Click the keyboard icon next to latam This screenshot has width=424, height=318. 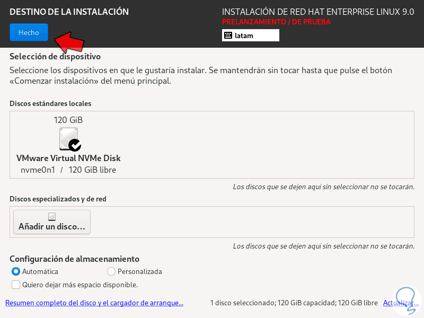click(x=228, y=36)
